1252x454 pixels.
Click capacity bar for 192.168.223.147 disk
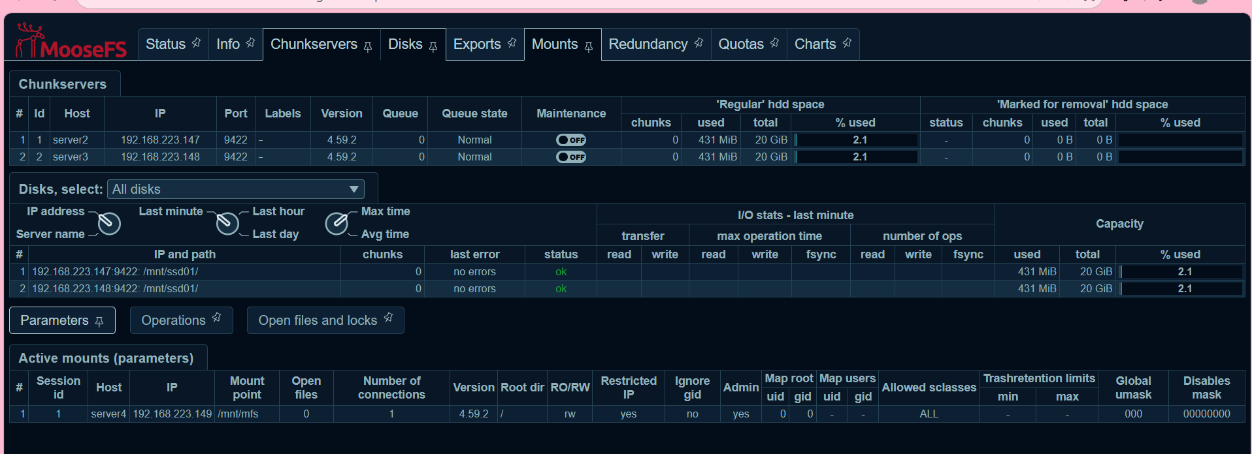[1181, 272]
